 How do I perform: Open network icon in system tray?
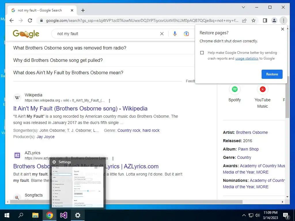tap(251, 215)
